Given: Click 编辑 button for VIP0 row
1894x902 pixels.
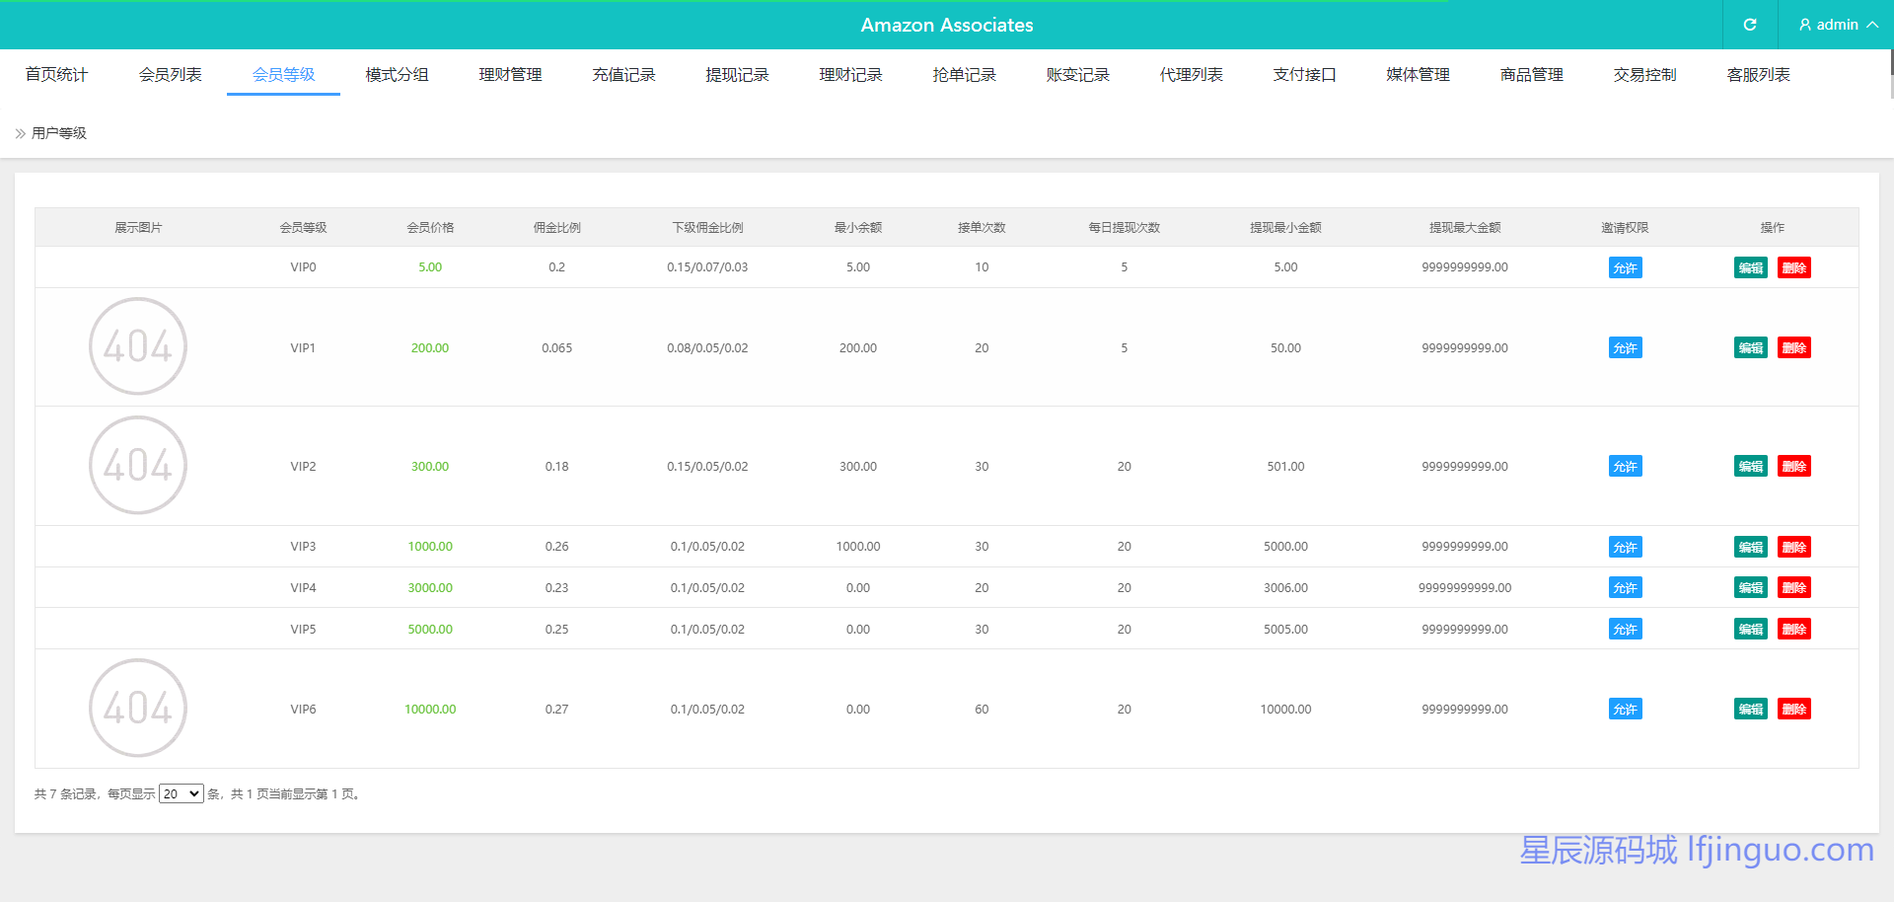Looking at the screenshot, I should point(1750,267).
